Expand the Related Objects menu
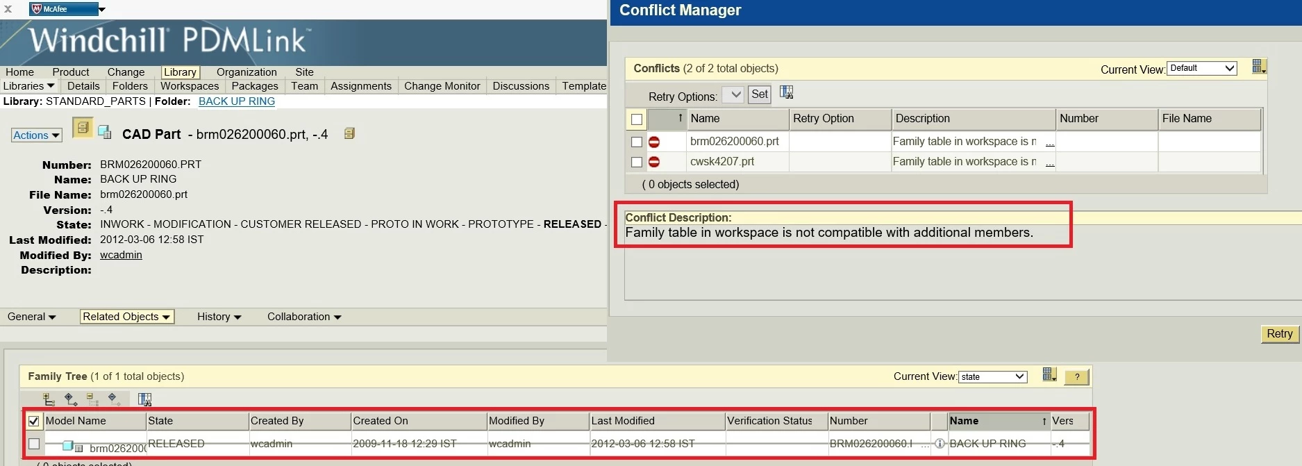Viewport: 1302px width, 466px height. click(x=126, y=317)
